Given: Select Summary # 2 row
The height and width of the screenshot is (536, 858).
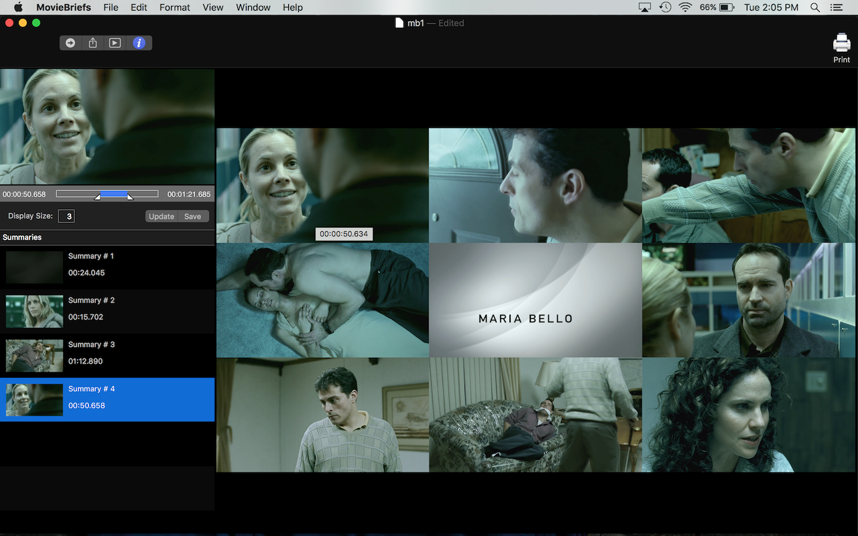Looking at the screenshot, I should coord(107,312).
